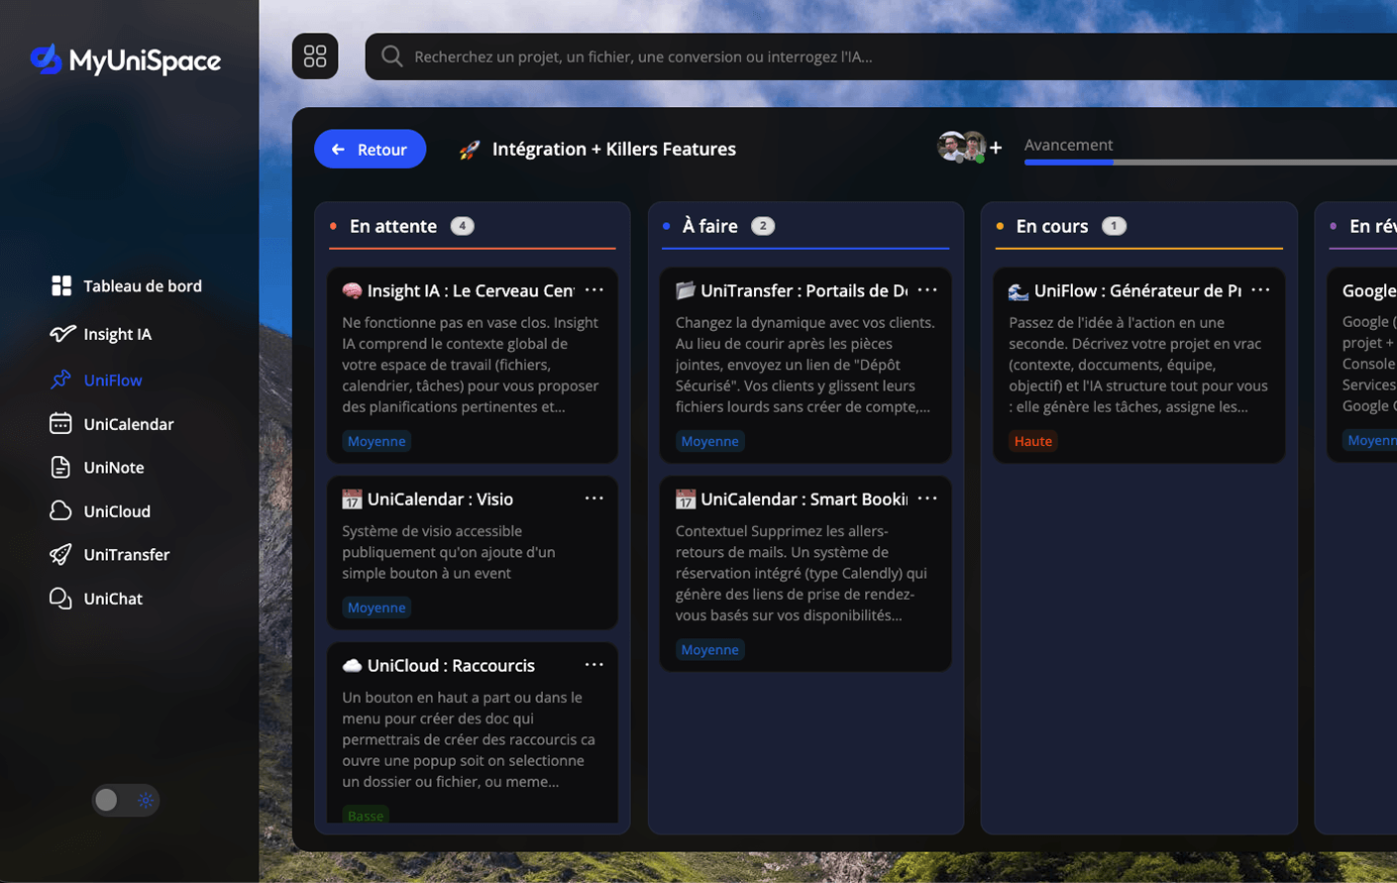Image resolution: width=1397 pixels, height=883 pixels.
Task: Click the Insight IA sidebar icon
Action: (x=61, y=334)
